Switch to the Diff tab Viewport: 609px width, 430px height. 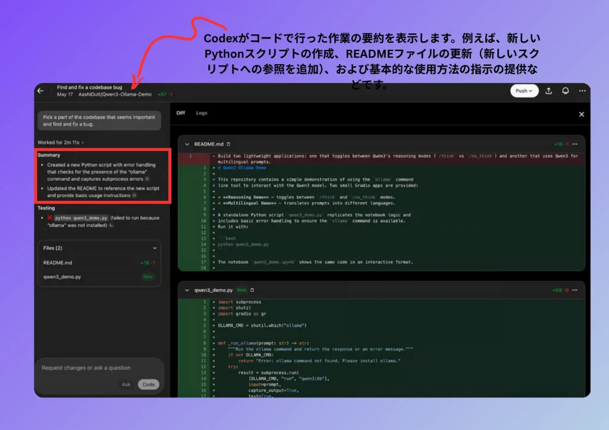(x=181, y=113)
